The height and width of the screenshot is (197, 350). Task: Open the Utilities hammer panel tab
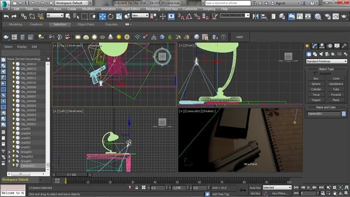(344, 46)
